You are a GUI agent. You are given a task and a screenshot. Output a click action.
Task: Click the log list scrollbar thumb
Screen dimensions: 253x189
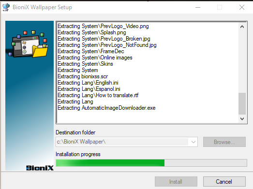242,103
